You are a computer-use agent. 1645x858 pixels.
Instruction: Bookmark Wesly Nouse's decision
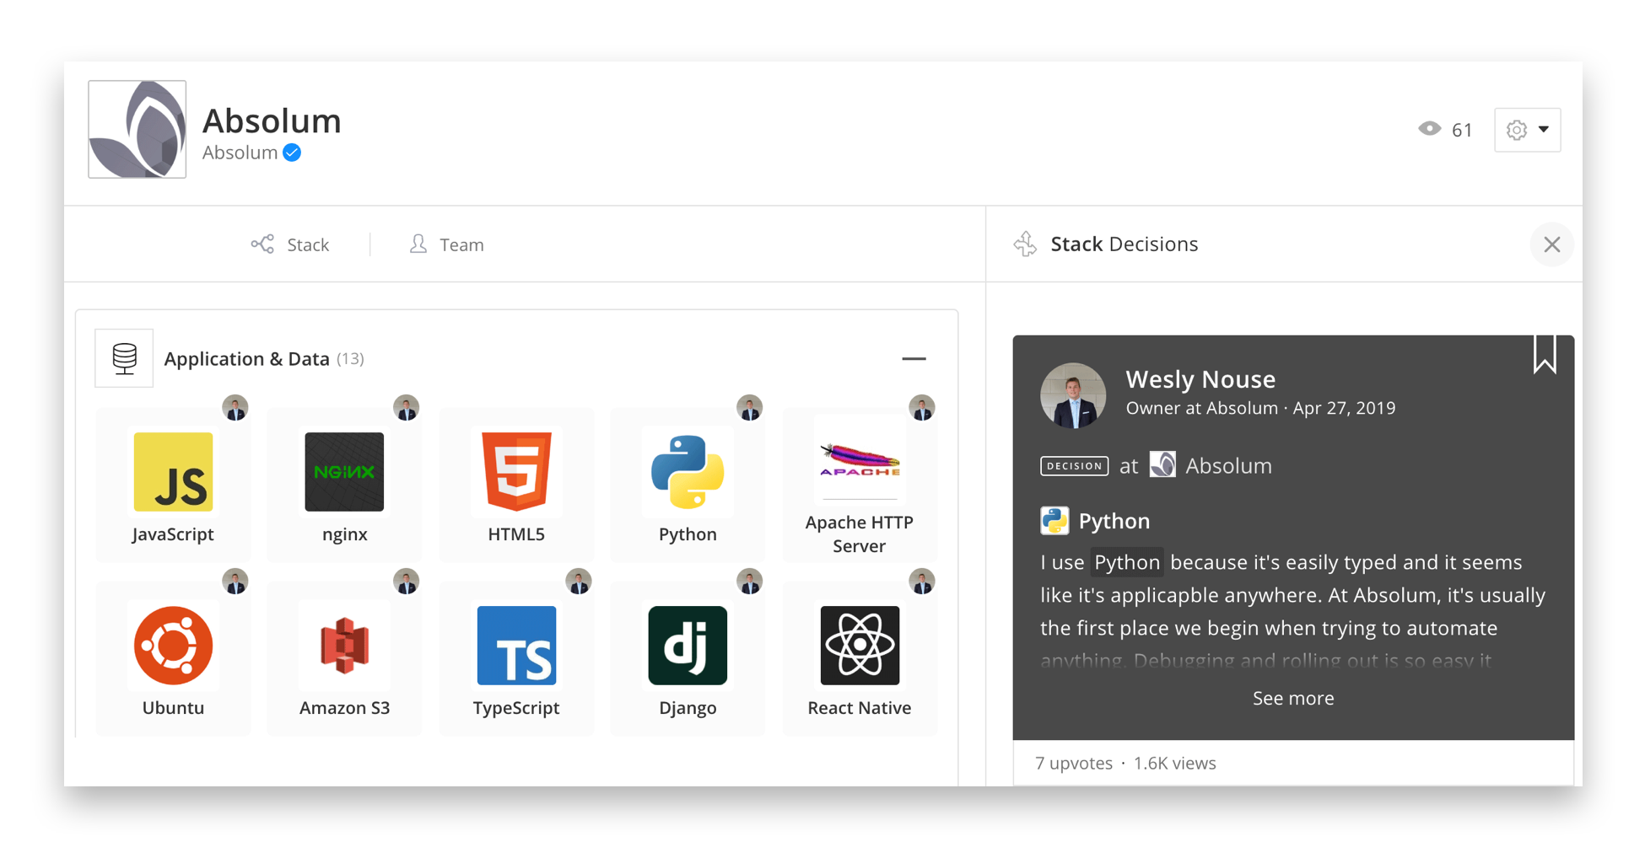[1545, 354]
